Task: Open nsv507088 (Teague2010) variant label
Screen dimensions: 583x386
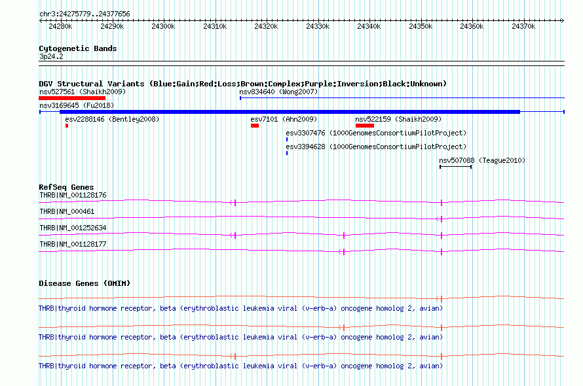Action: pyautogui.click(x=482, y=160)
